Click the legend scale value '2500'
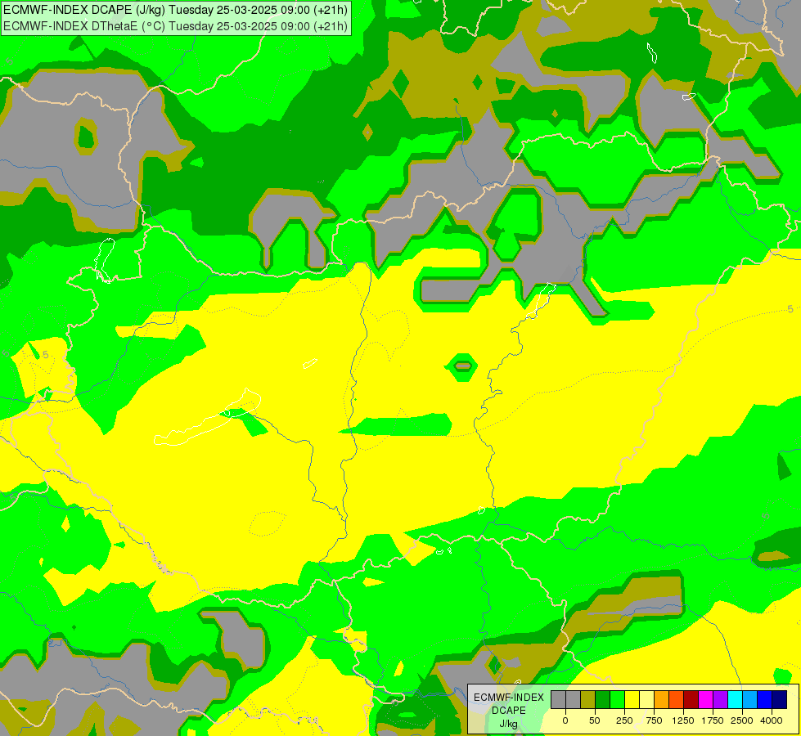 742,720
